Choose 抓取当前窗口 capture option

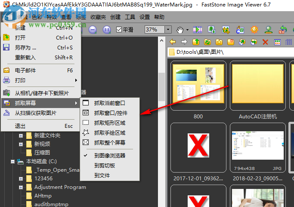pos(110,103)
